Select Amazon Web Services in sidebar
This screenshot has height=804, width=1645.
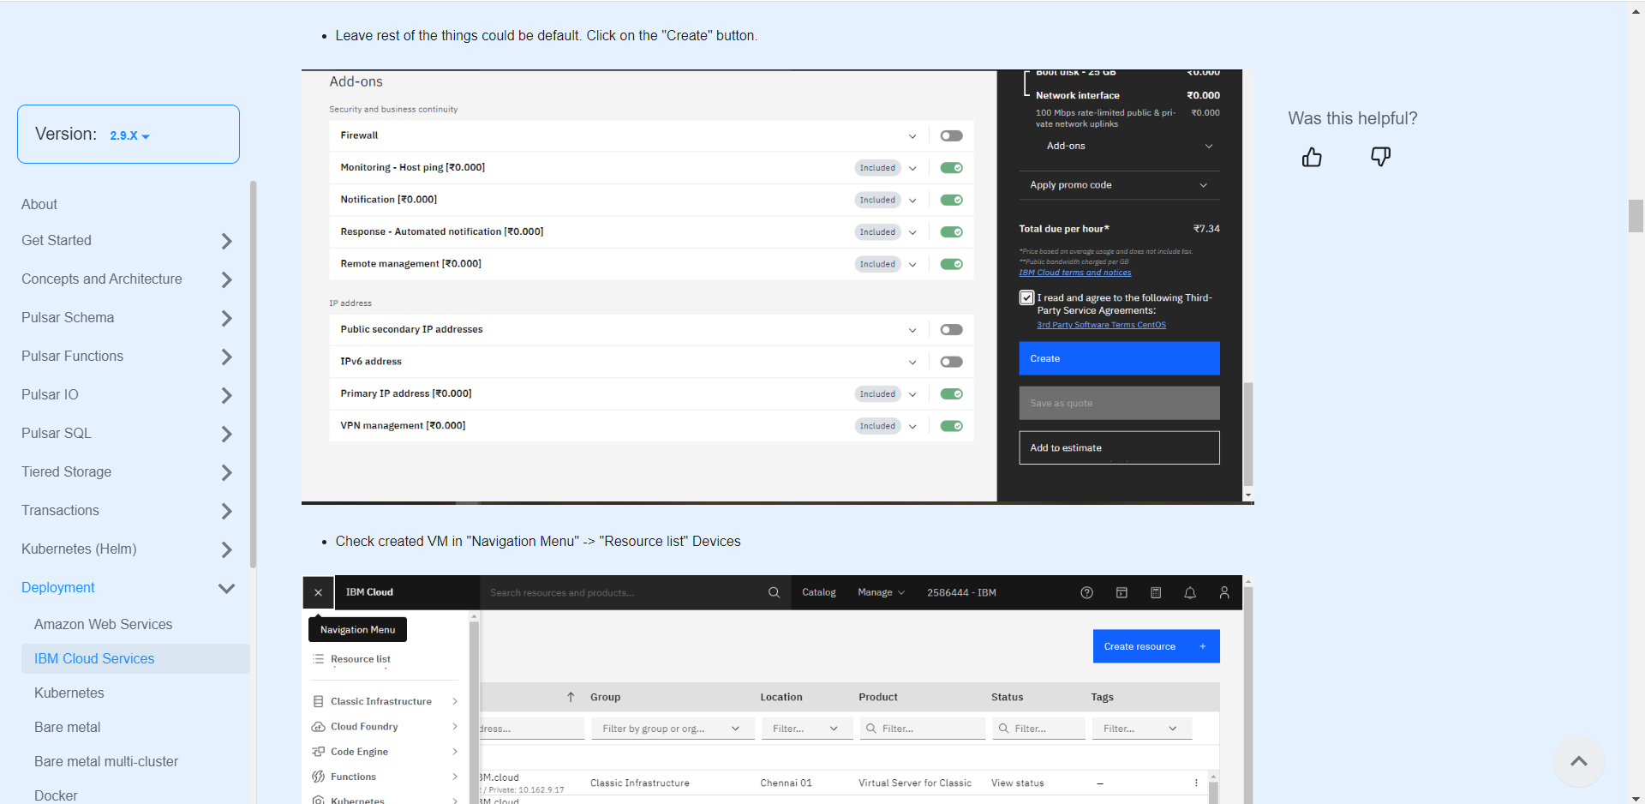(x=103, y=624)
